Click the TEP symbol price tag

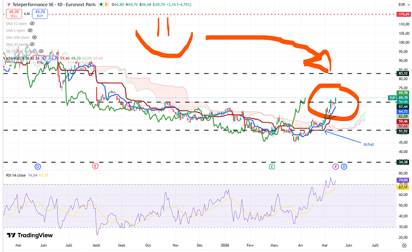pyautogui.click(x=392, y=98)
